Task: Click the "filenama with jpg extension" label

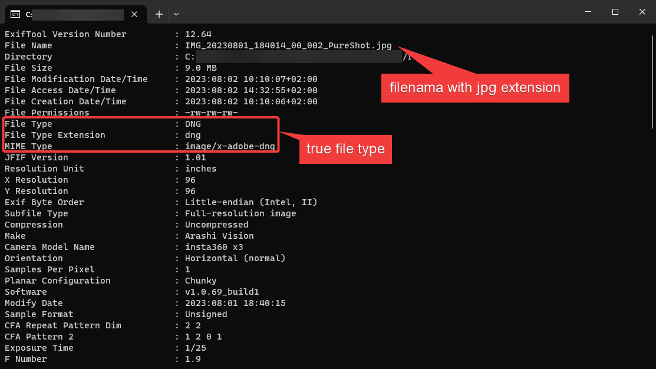Action: [x=475, y=88]
